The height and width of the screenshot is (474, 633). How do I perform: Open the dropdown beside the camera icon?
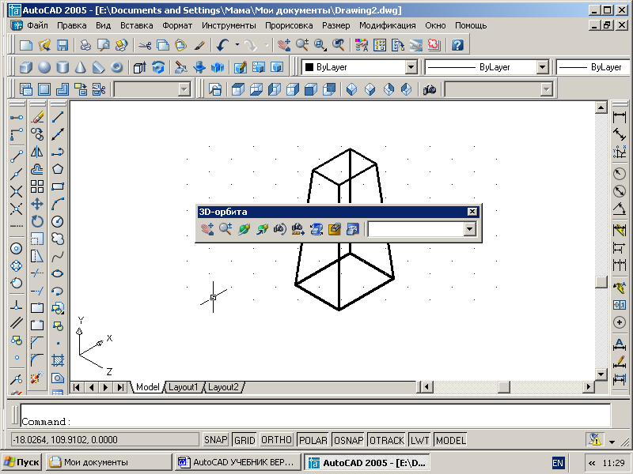pyautogui.click(x=546, y=89)
